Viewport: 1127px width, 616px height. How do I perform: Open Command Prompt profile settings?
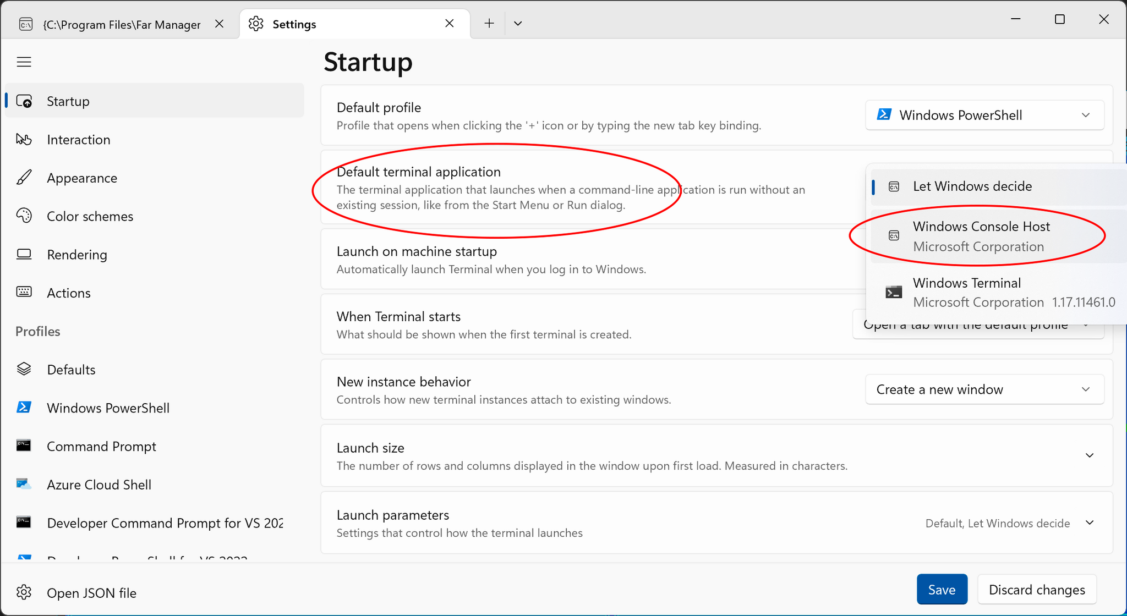coord(154,446)
